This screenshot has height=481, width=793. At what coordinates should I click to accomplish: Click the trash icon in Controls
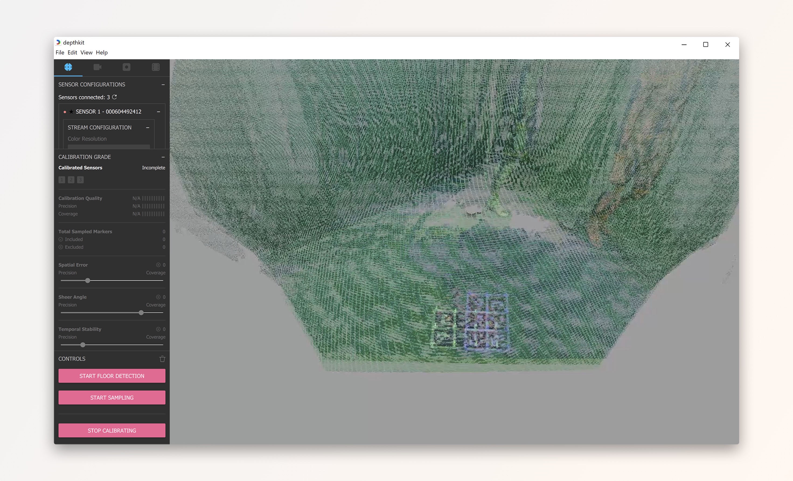[162, 359]
